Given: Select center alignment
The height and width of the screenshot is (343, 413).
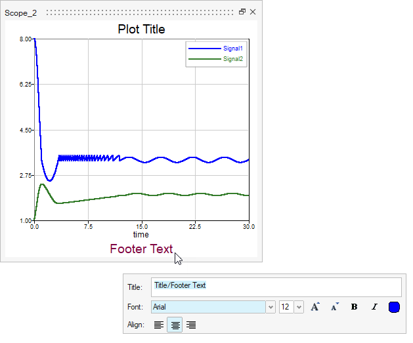Looking at the screenshot, I should pyautogui.click(x=175, y=325).
